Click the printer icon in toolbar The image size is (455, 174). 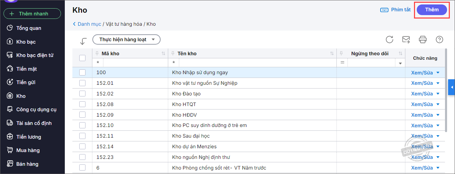(423, 39)
